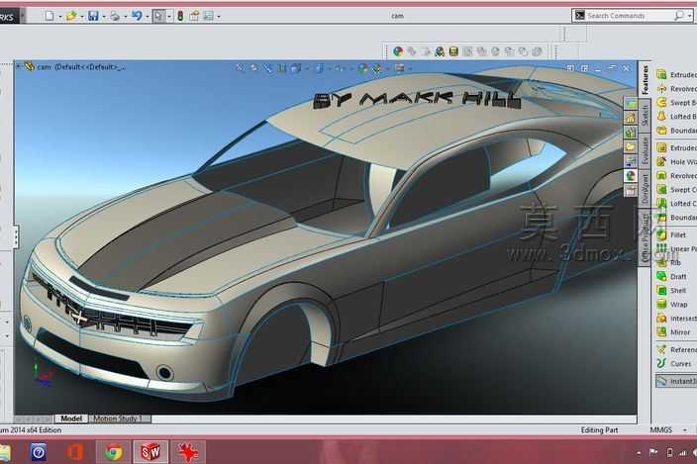697x464 pixels.
Task: Activate the Select cursor tool
Action: [158, 16]
